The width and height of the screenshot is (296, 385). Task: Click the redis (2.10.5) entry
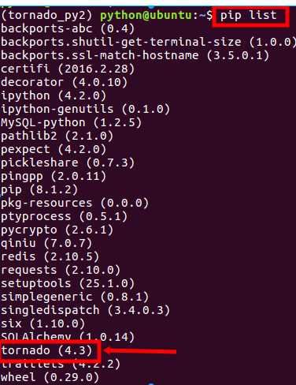point(50,256)
